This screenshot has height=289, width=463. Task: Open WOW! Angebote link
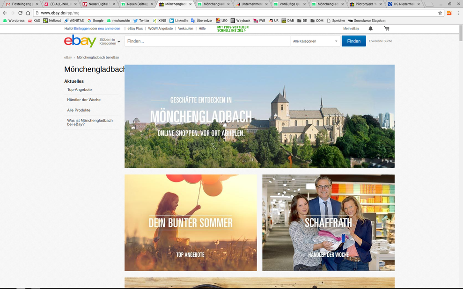pos(160,29)
